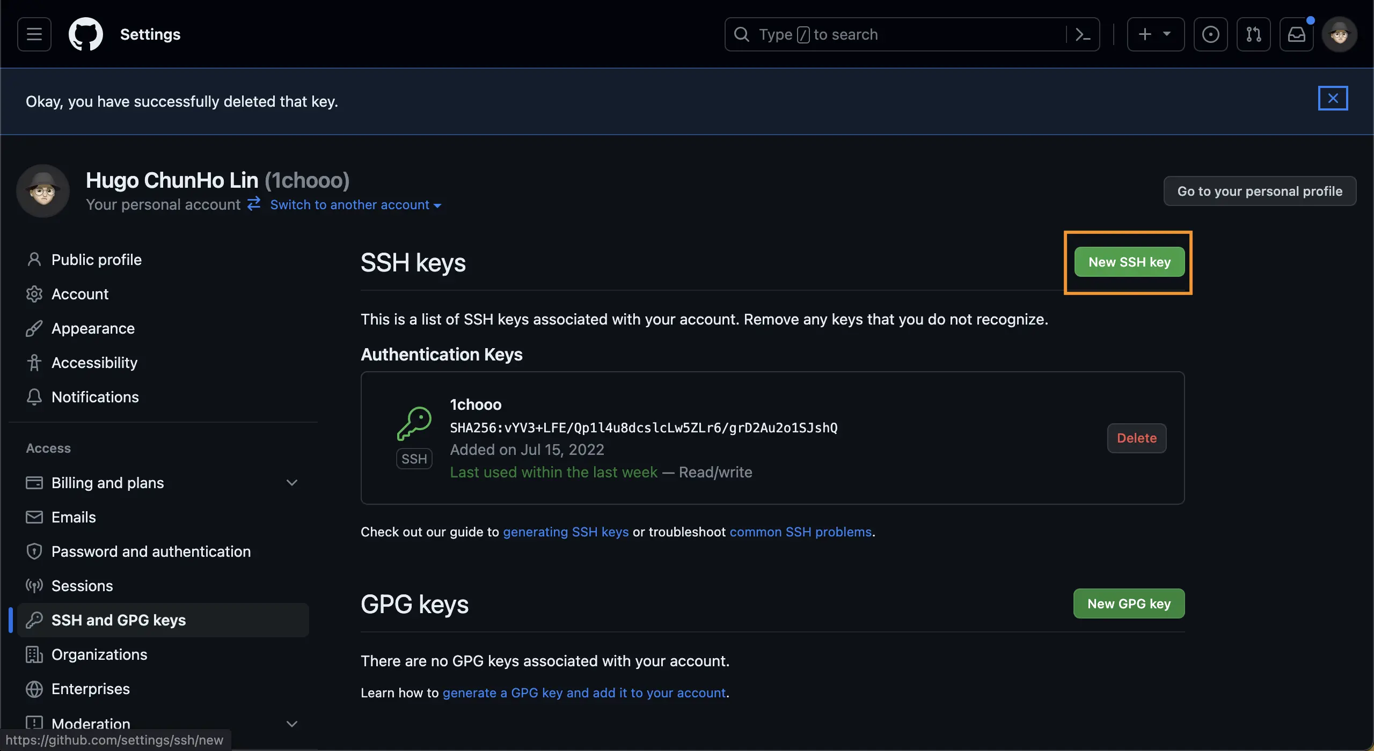Open Pull requests icon in header
This screenshot has height=751, width=1374.
click(x=1253, y=34)
